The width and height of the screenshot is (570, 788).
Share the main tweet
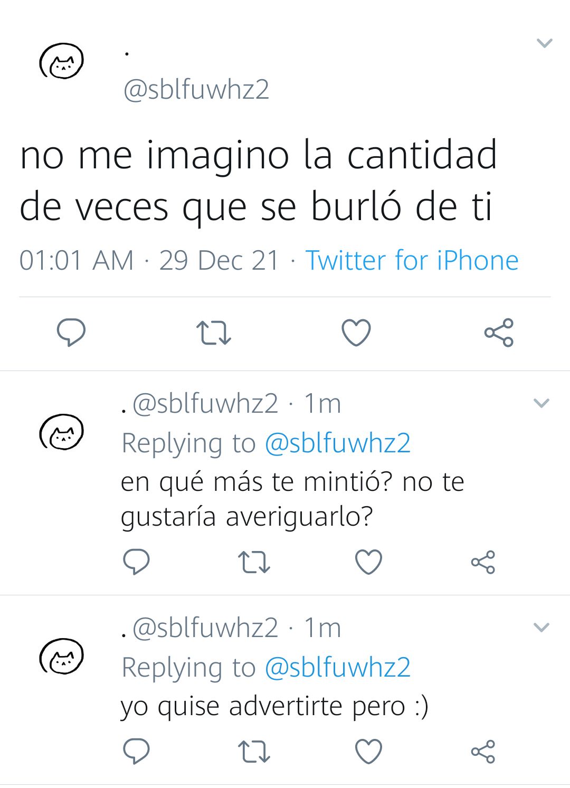[499, 333]
